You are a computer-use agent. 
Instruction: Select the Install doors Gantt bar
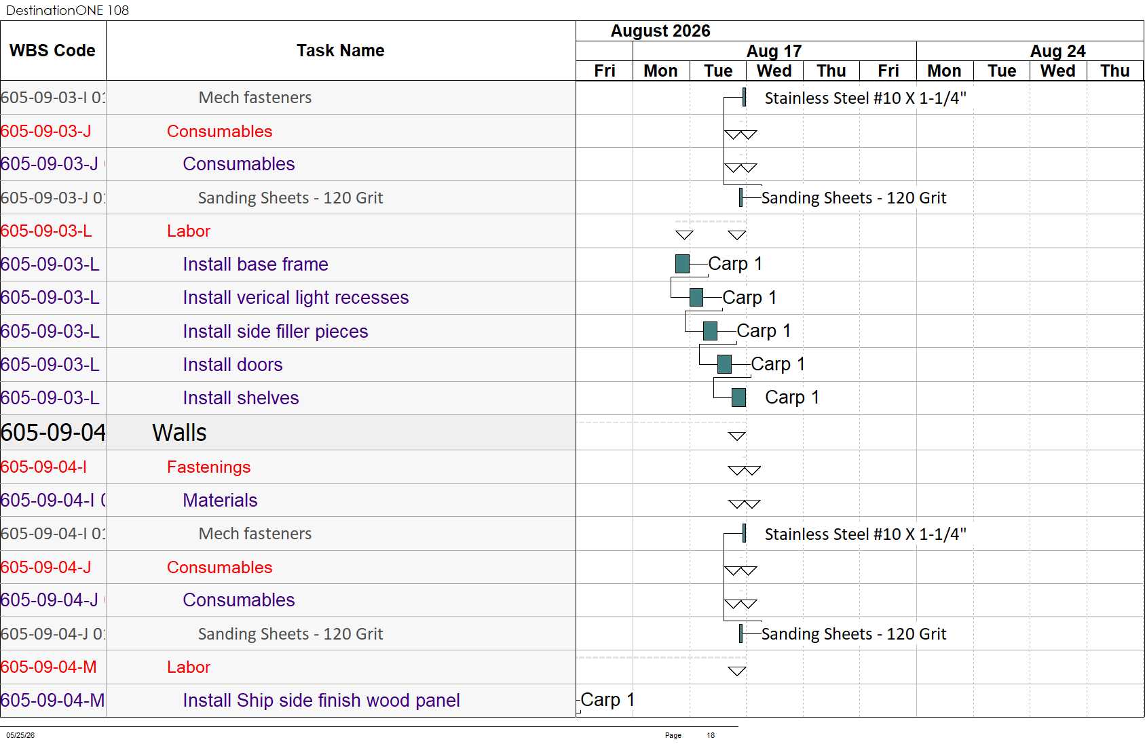(x=725, y=364)
